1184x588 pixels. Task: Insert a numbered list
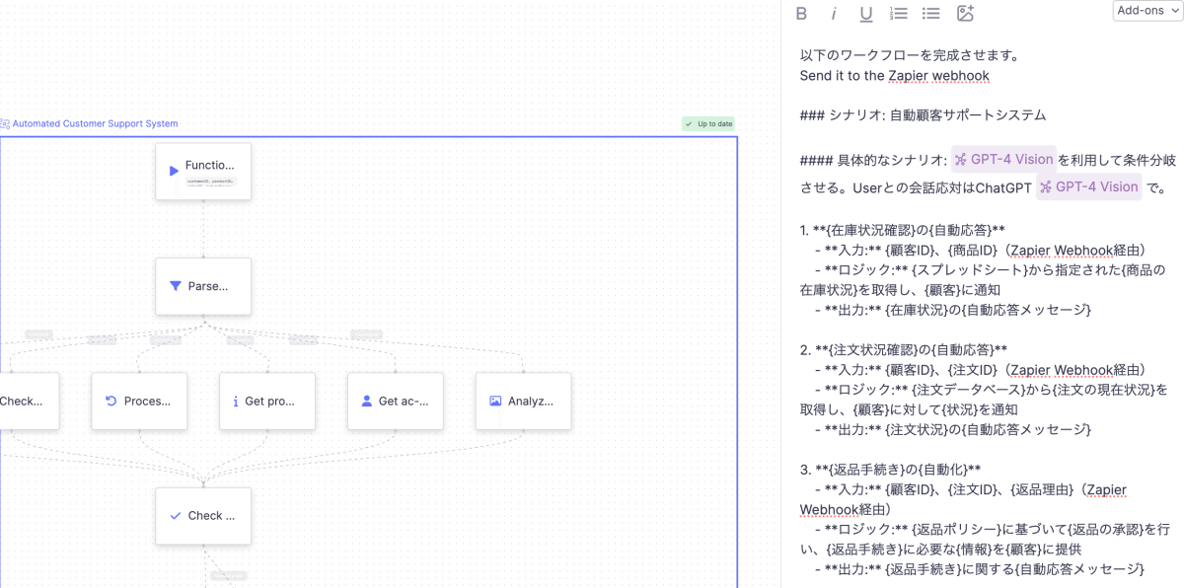[x=898, y=13]
